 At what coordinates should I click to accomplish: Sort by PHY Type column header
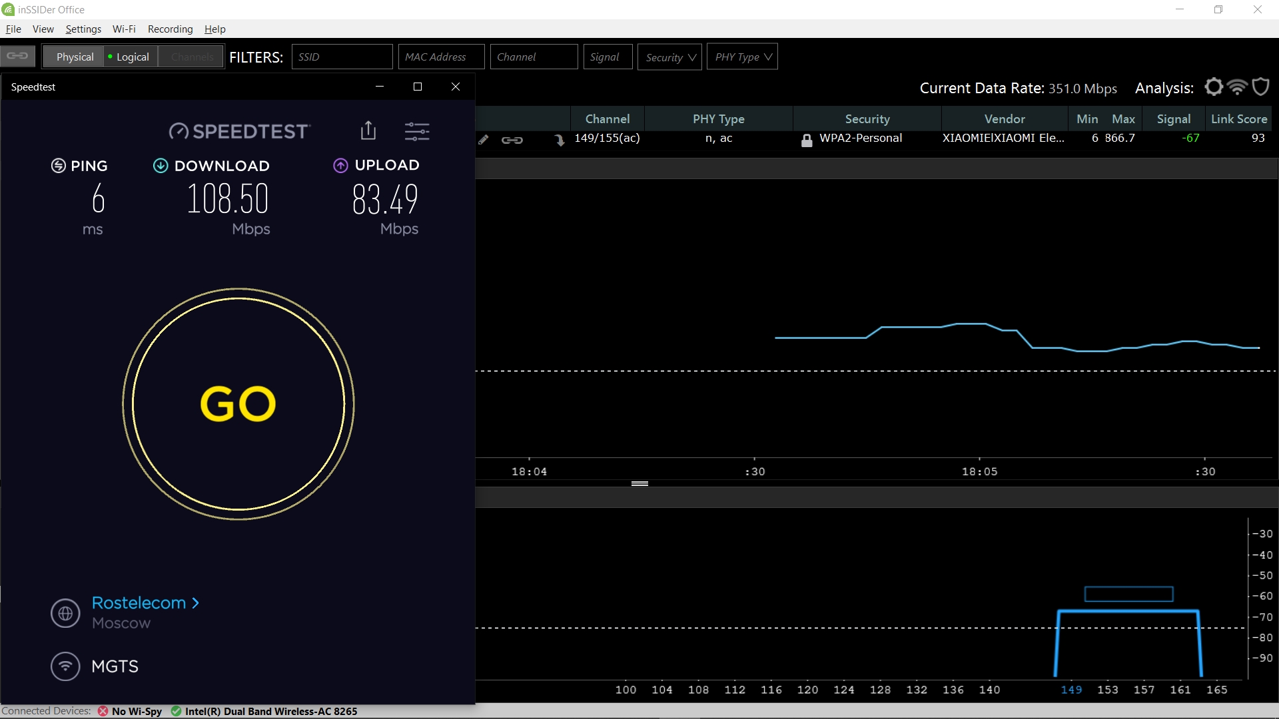point(718,119)
